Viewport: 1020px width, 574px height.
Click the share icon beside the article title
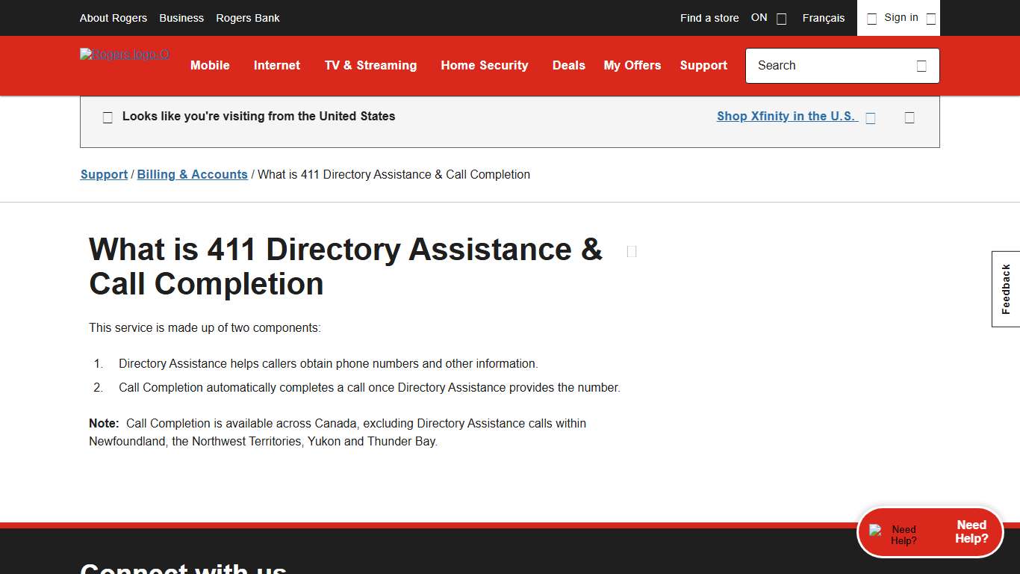click(x=631, y=251)
